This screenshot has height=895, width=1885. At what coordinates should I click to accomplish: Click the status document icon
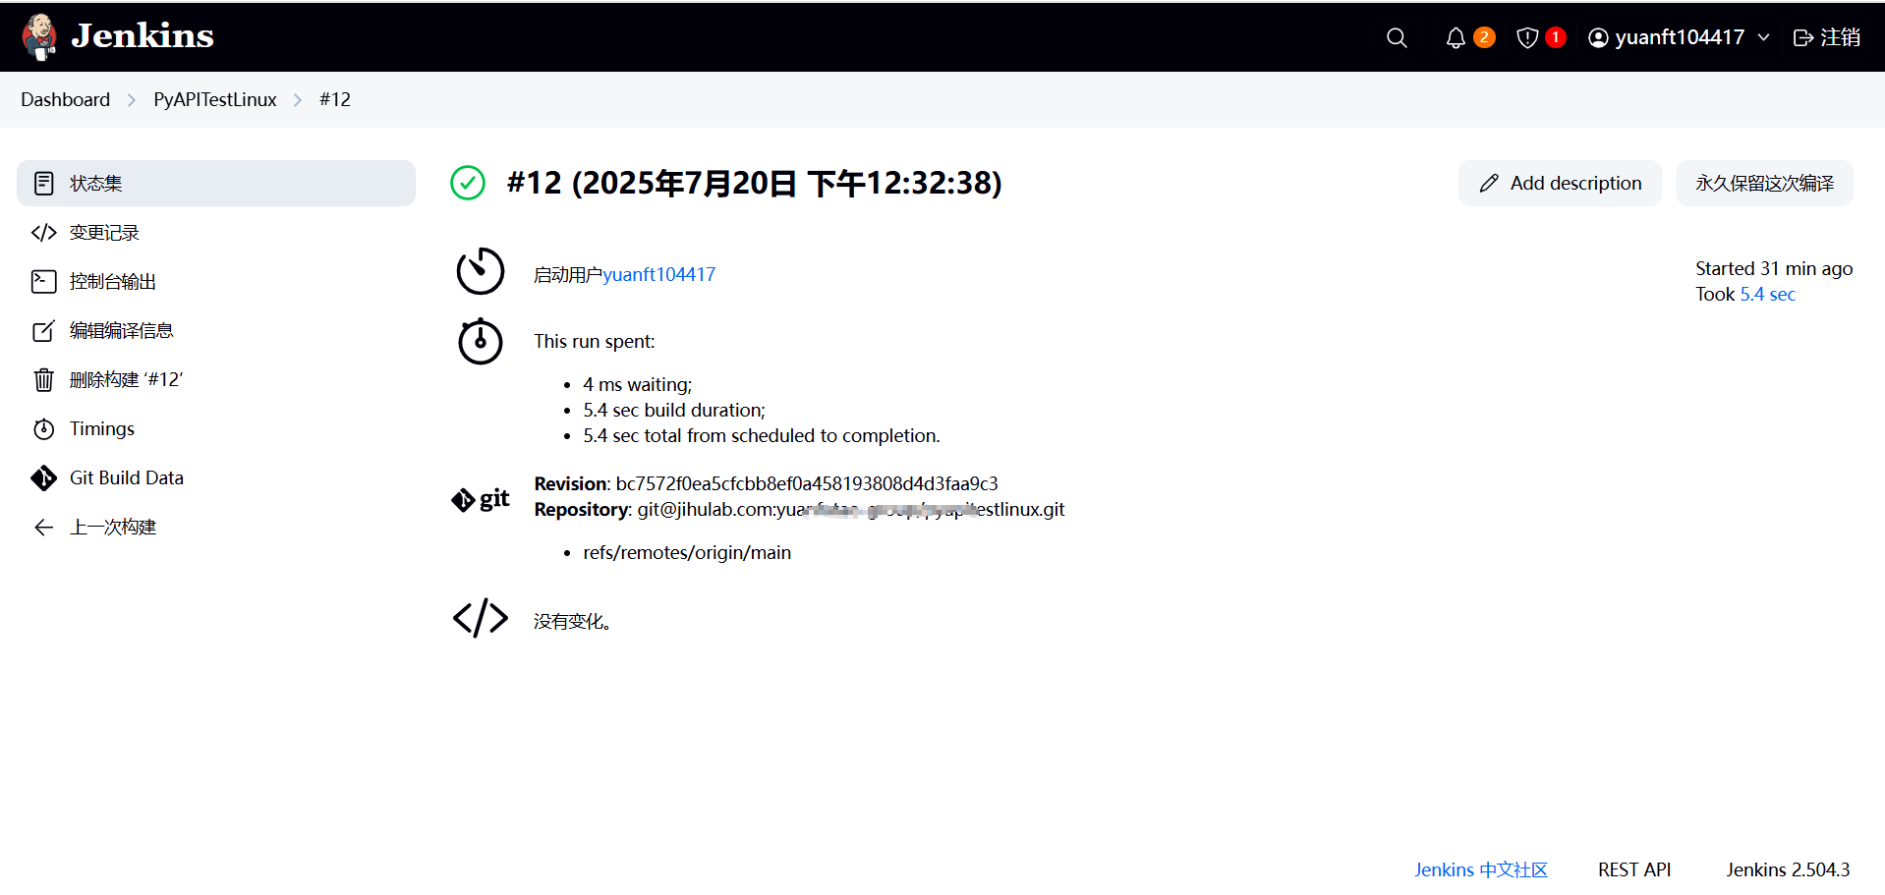coord(43,184)
